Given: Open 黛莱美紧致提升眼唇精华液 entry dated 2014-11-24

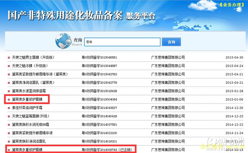Looking at the screenshot, I should click(x=32, y=133).
